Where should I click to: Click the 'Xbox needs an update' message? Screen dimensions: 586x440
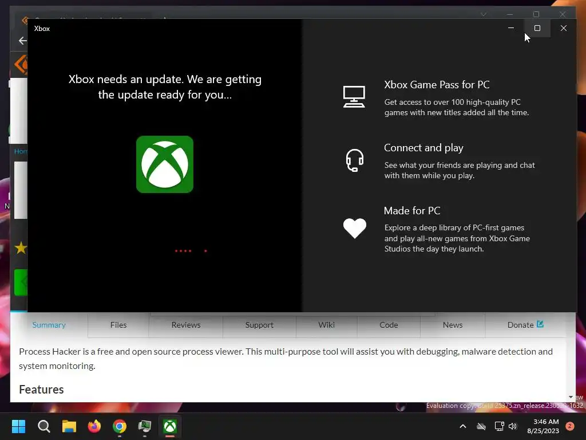coord(165,87)
